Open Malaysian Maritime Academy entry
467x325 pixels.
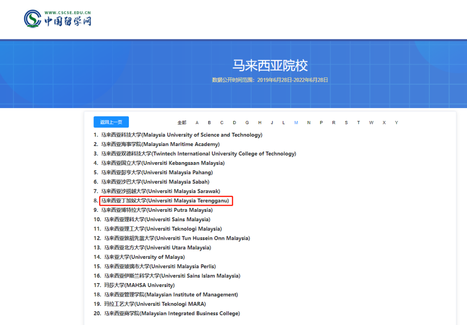(160, 144)
